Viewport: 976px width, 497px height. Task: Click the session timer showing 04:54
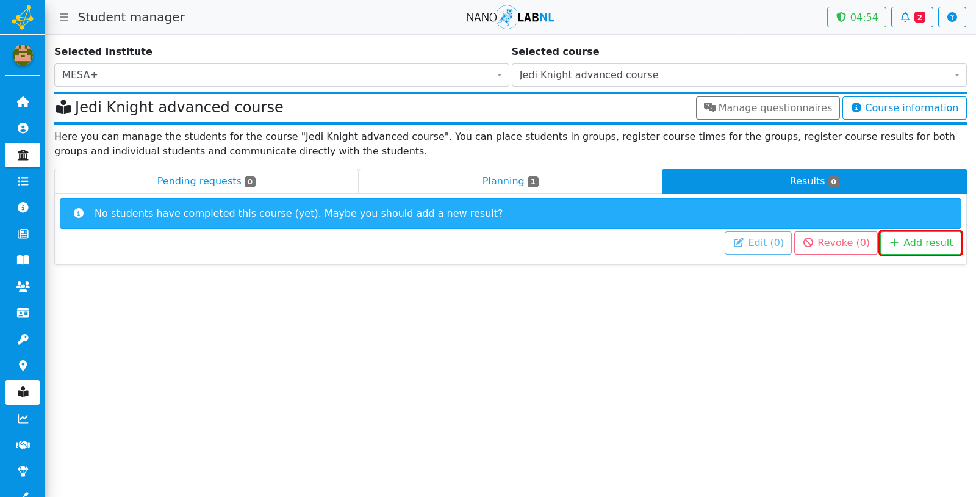pyautogui.click(x=856, y=17)
